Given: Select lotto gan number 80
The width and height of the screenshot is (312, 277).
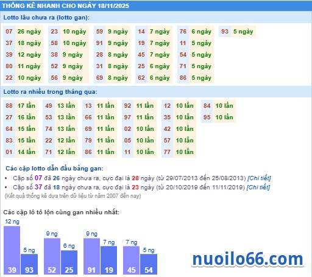Looking at the screenshot, I should 9,66.
